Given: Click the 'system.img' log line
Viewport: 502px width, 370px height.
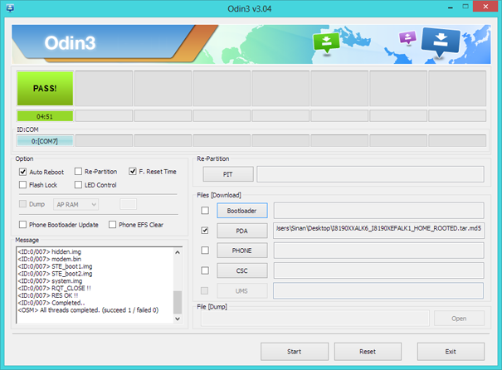Looking at the screenshot, I should [x=51, y=281].
